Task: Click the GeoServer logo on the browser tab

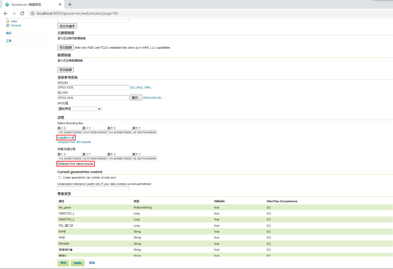Action: [7, 4]
